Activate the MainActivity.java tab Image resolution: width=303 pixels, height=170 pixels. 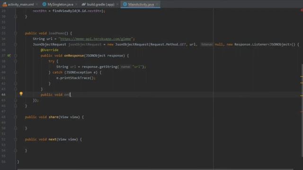(x=141, y=4)
